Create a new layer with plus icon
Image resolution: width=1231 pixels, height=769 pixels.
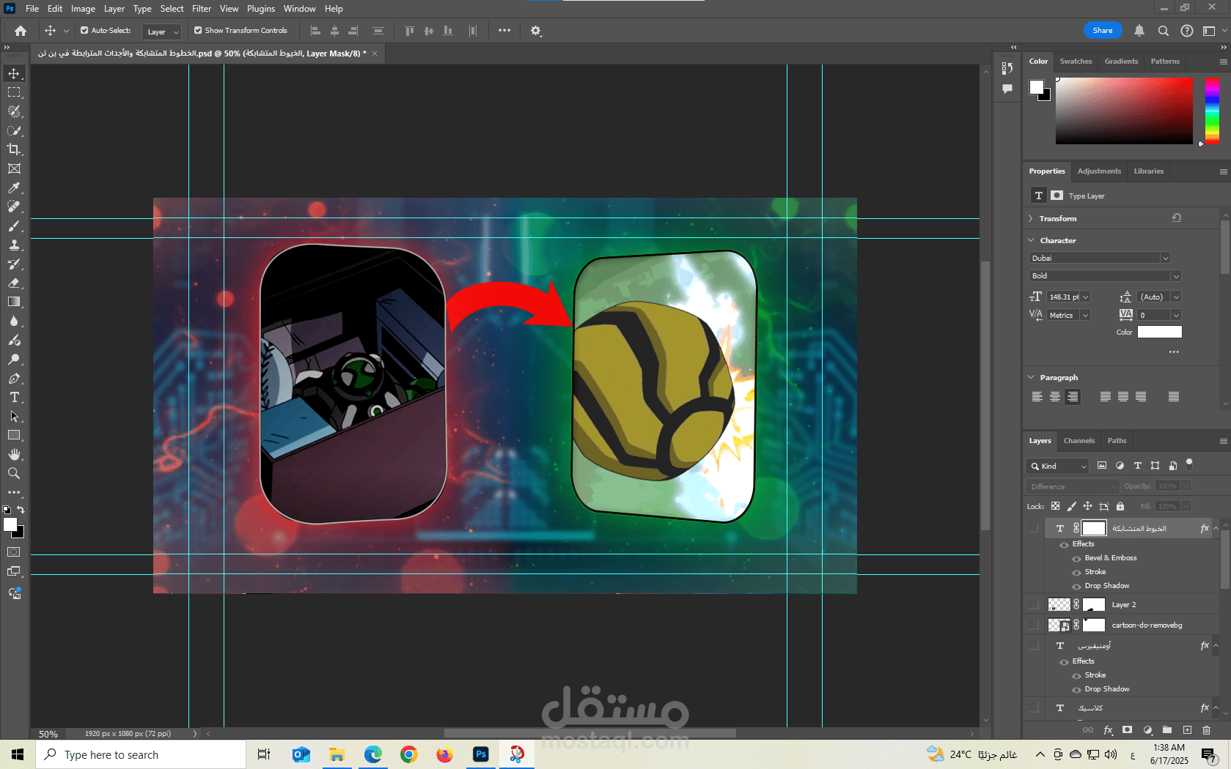[1187, 730]
